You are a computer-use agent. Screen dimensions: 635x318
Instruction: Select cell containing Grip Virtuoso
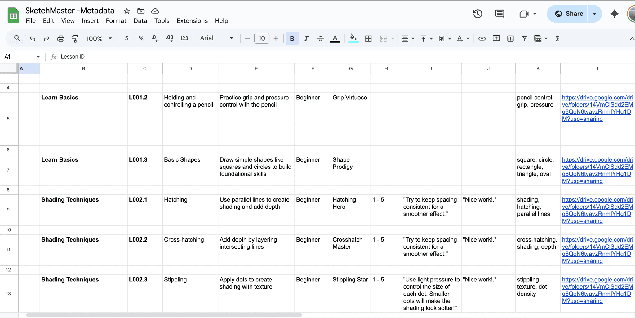coord(351,119)
